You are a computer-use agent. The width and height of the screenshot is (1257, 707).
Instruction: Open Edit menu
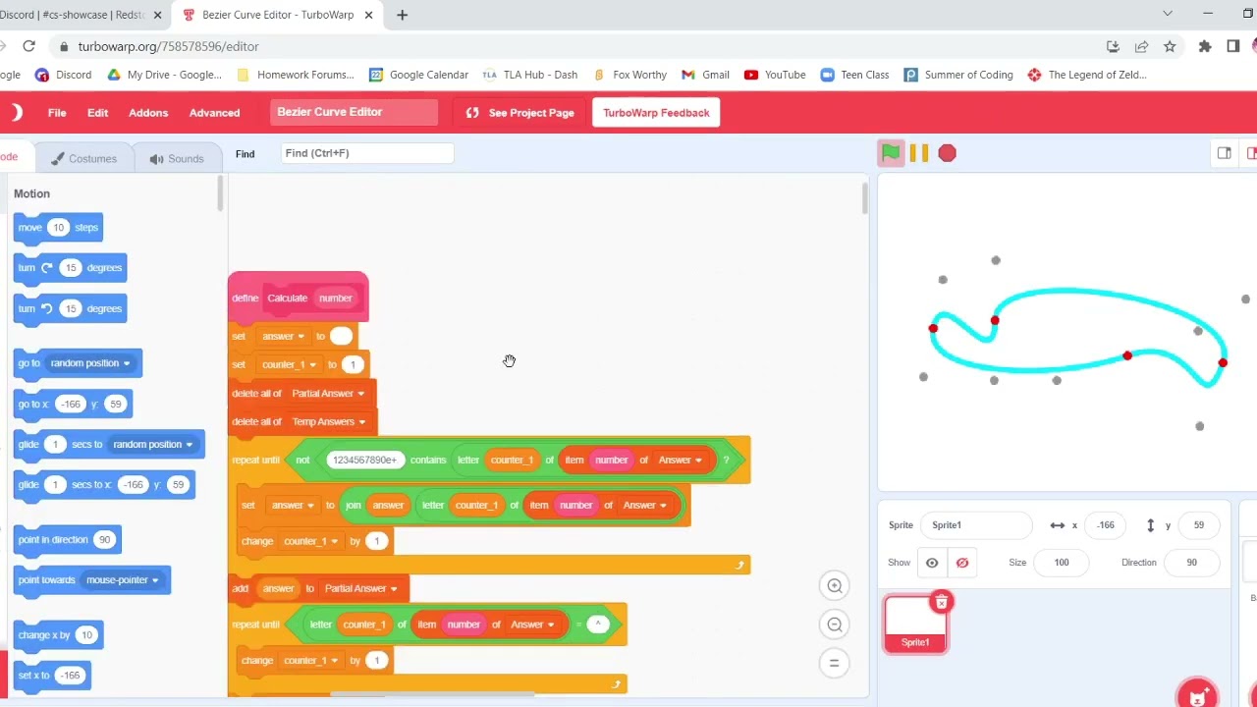tap(97, 113)
